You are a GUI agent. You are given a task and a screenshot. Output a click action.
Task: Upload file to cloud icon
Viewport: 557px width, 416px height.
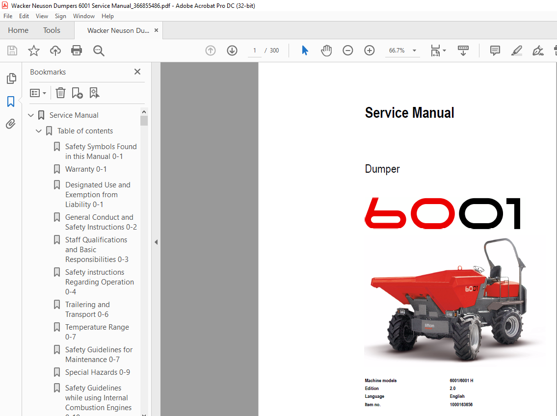(x=55, y=51)
